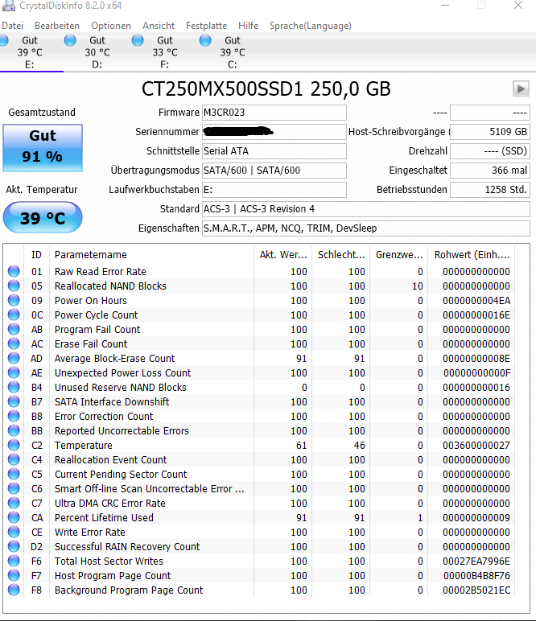Open the Ansicht menu
Viewport: 536px width, 621px height.
(x=159, y=26)
